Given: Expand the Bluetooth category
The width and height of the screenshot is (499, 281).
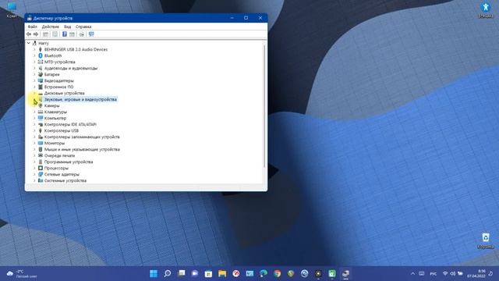Looking at the screenshot, I should point(34,55).
